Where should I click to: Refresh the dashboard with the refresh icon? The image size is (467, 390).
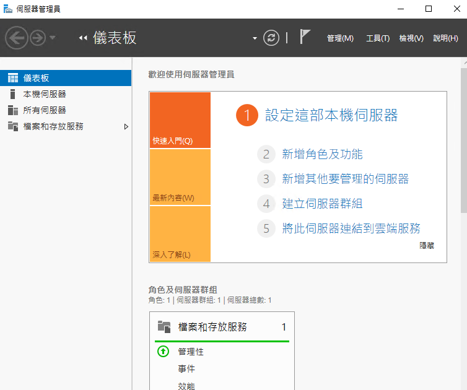[271, 38]
